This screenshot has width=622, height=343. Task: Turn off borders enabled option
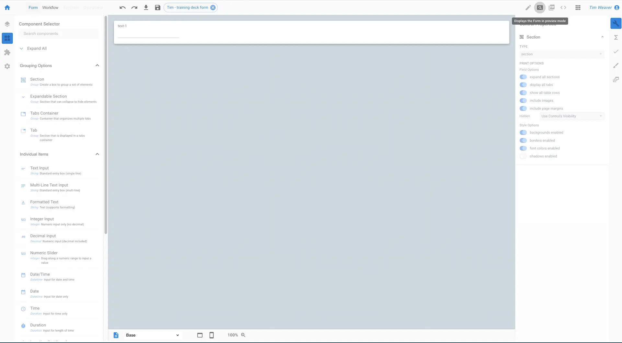523,140
